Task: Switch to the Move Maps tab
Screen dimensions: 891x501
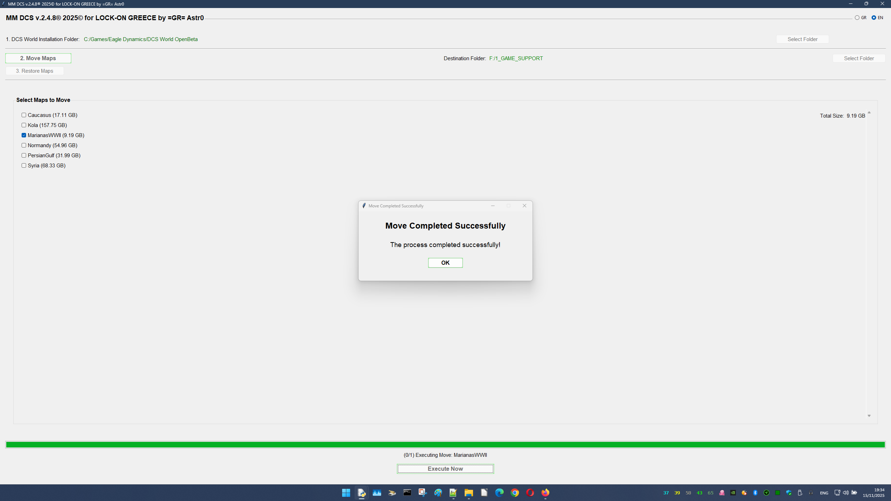Action: pos(38,58)
